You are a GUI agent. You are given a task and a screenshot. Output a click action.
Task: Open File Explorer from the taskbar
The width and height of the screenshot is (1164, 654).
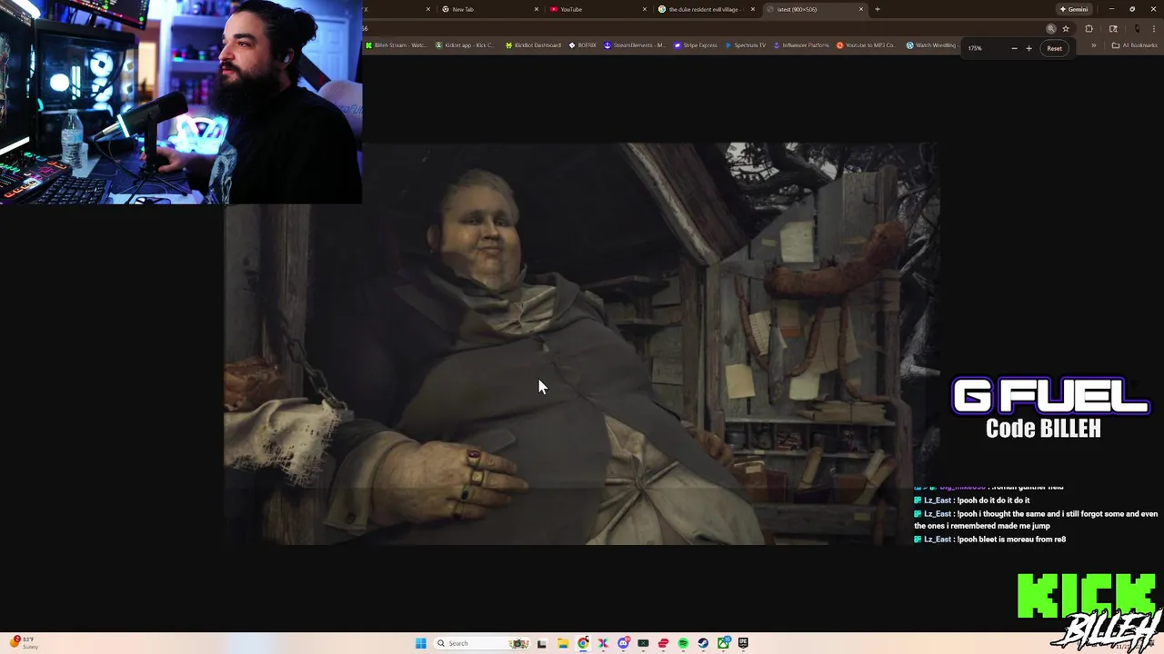click(x=563, y=643)
